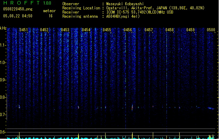Click the meteor echo near 0451

(x=19, y=107)
